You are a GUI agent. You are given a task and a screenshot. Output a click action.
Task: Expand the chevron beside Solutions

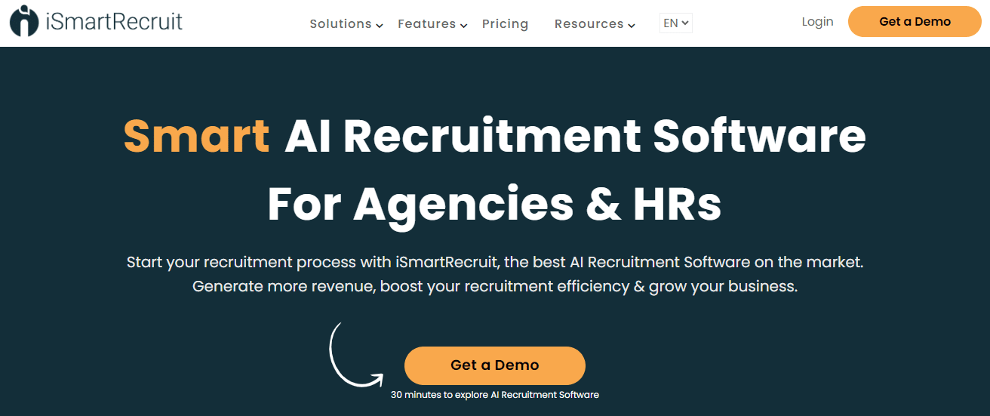tap(380, 26)
